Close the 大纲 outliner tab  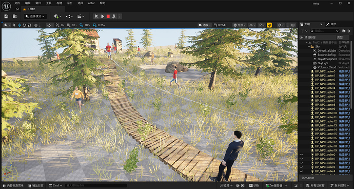click(321, 24)
